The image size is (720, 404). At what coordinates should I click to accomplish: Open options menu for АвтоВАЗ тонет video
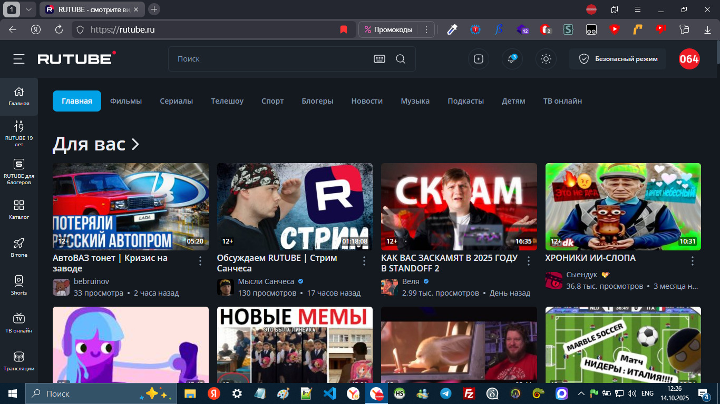(200, 261)
